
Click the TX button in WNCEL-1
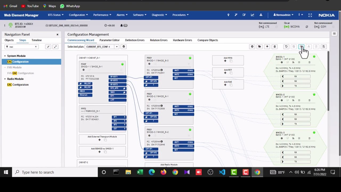296,86
